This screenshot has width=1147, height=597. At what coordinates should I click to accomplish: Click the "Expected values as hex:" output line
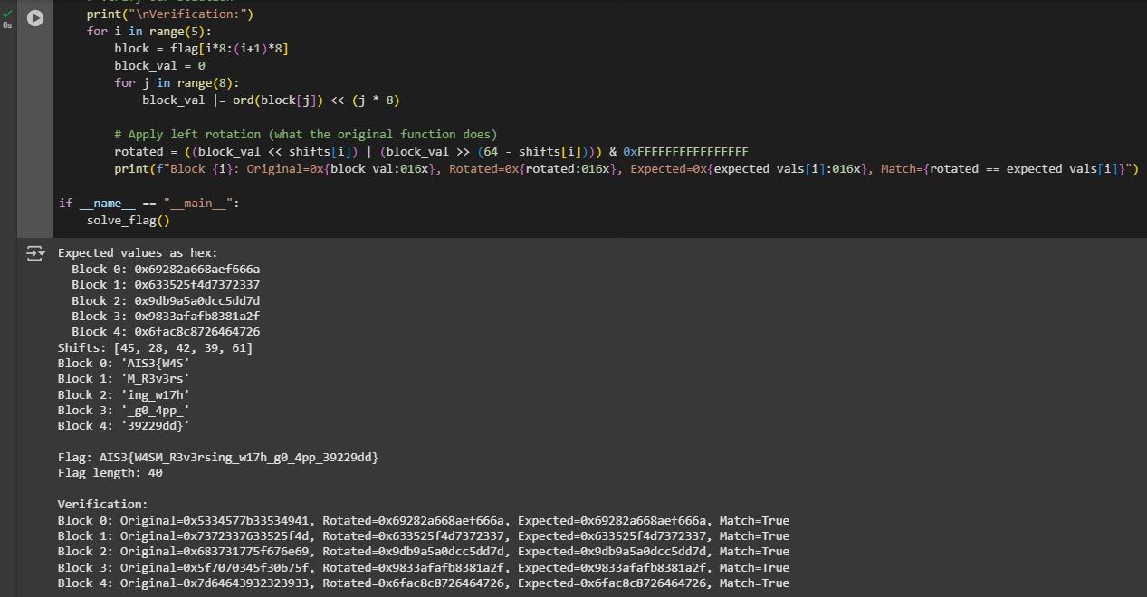coord(138,253)
